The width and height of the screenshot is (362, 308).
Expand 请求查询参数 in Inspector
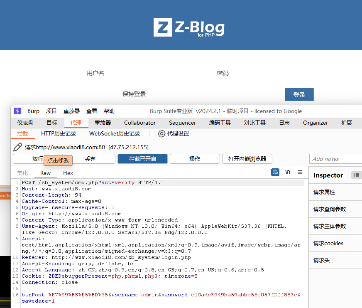coord(335,209)
